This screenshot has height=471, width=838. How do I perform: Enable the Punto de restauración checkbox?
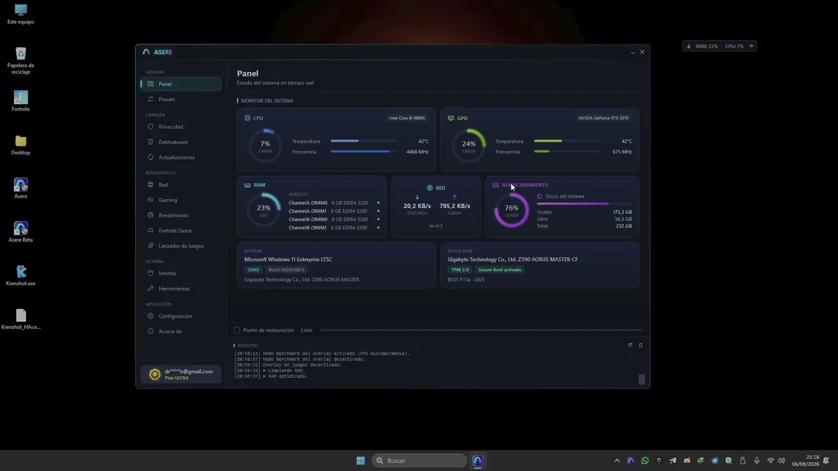point(237,330)
